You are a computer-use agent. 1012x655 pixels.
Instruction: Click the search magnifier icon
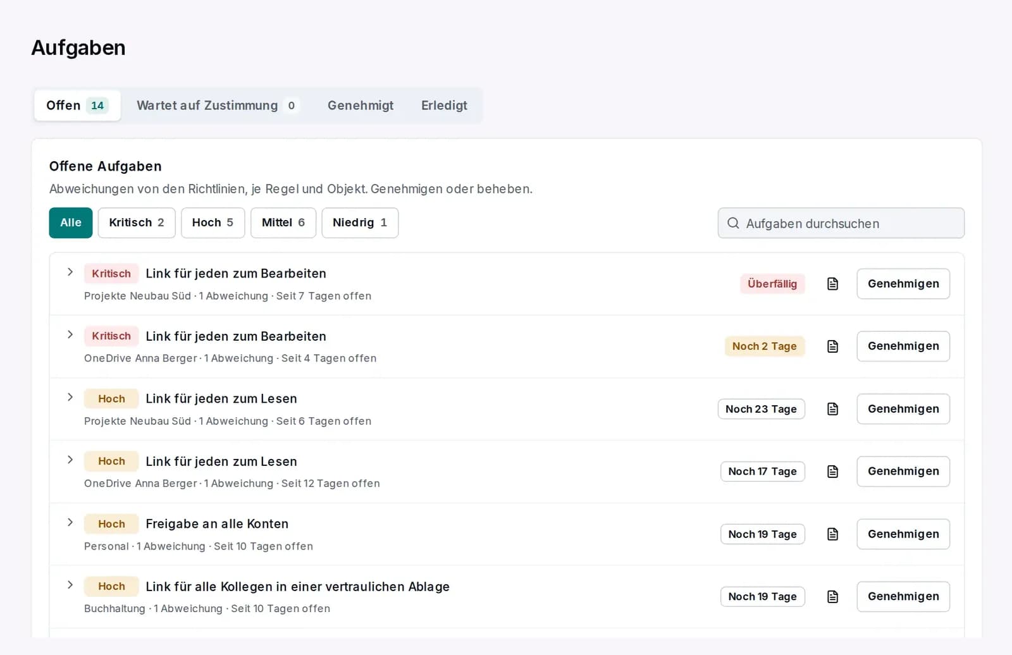pos(733,223)
